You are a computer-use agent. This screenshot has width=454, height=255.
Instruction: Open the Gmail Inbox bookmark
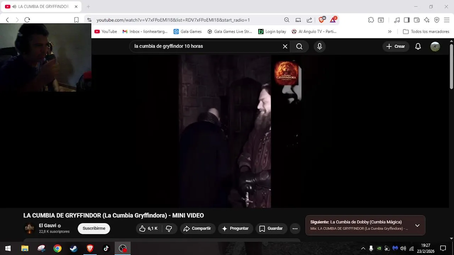pyautogui.click(x=145, y=32)
